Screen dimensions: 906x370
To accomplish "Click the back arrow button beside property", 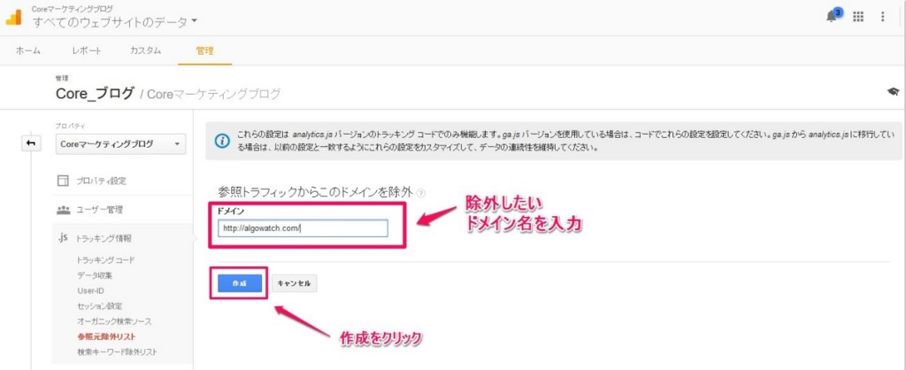I will click(x=31, y=143).
